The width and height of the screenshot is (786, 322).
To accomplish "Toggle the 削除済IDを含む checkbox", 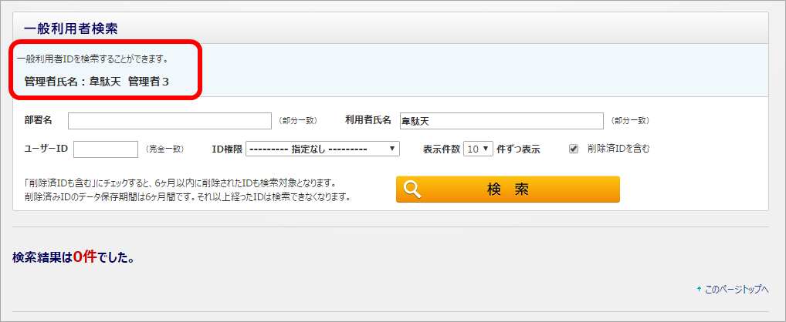I will click(x=573, y=149).
